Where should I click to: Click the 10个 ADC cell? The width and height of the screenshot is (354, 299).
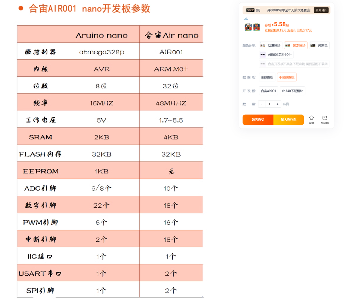[x=171, y=188]
